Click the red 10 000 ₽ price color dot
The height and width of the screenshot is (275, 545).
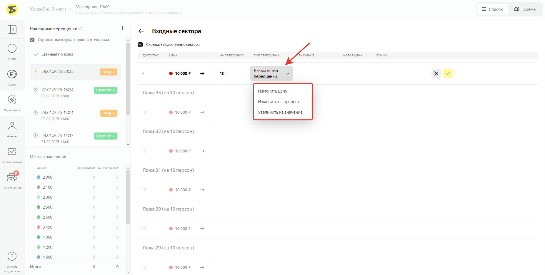(x=171, y=73)
